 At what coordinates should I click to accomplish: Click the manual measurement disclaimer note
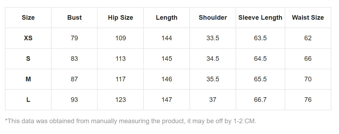click(131, 121)
